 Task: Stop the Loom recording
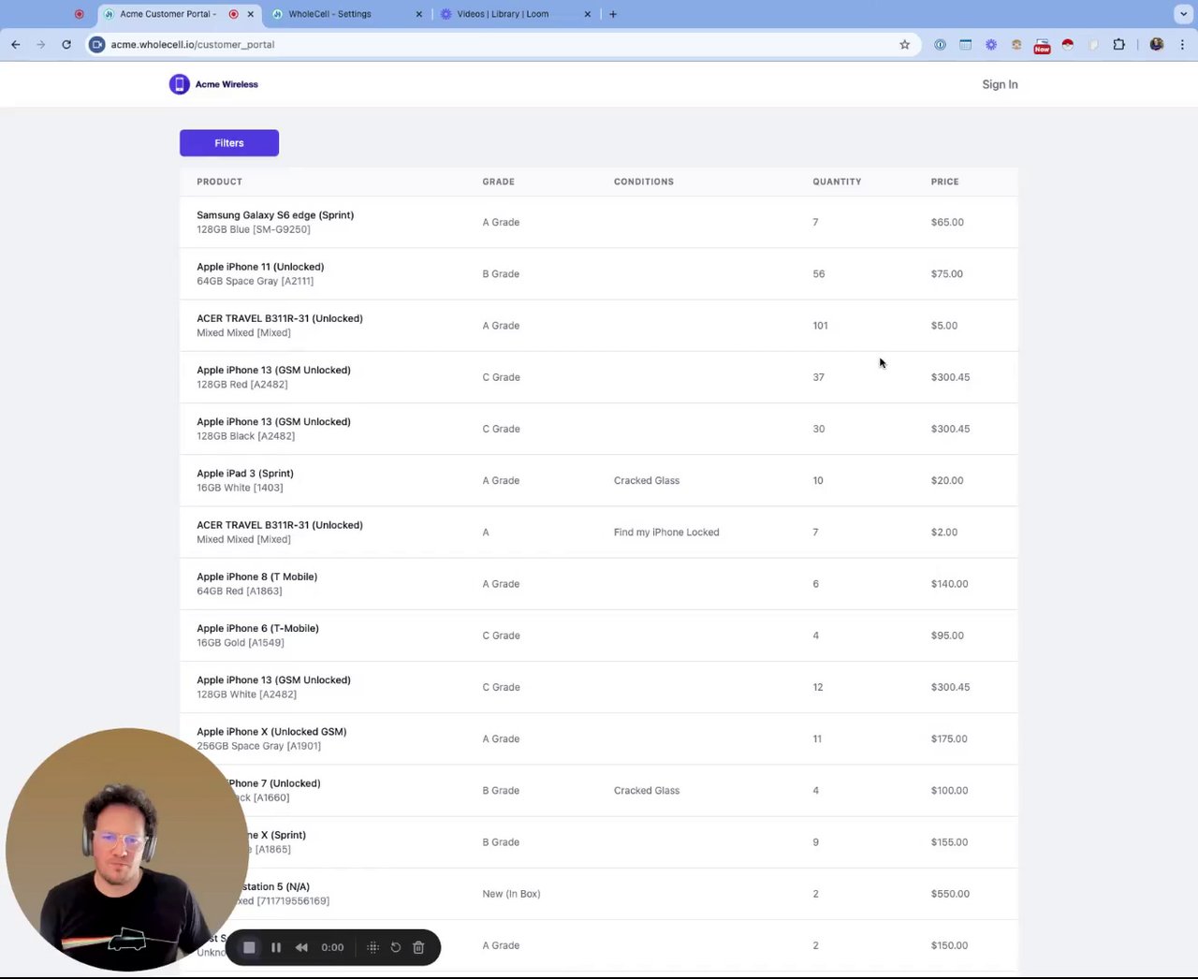249,947
